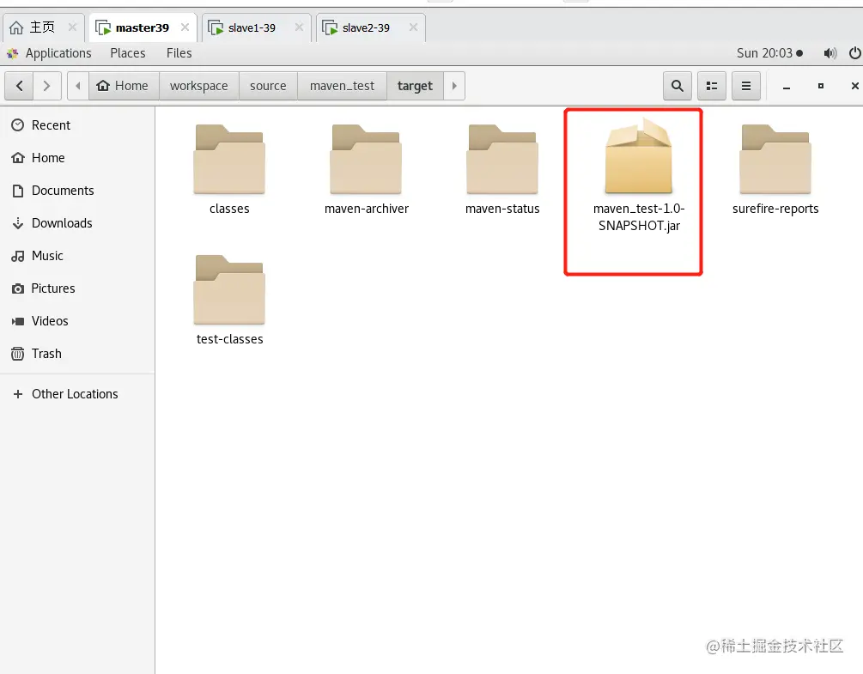Image resolution: width=863 pixels, height=674 pixels.
Task: Click the Documents file icon in sidebar
Action: [18, 191]
